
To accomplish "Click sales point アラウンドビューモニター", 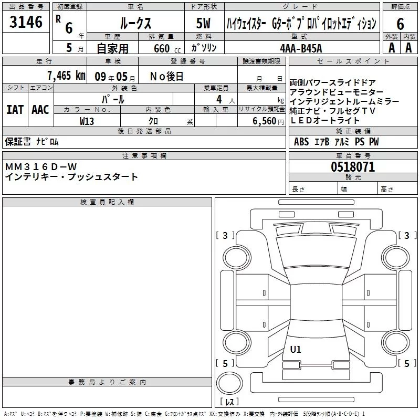I will point(337,92).
